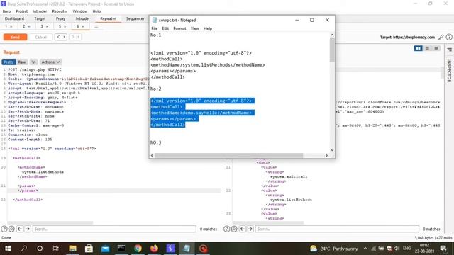Open the history dropdown beside the back arrow
Screen dimensions: 454x255
click(65, 37)
